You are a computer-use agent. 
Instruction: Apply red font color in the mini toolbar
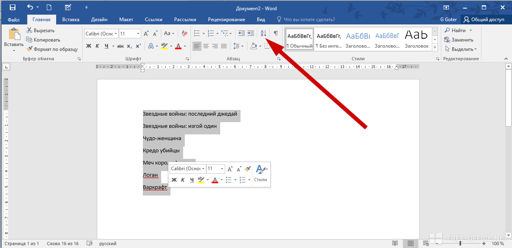(215, 180)
